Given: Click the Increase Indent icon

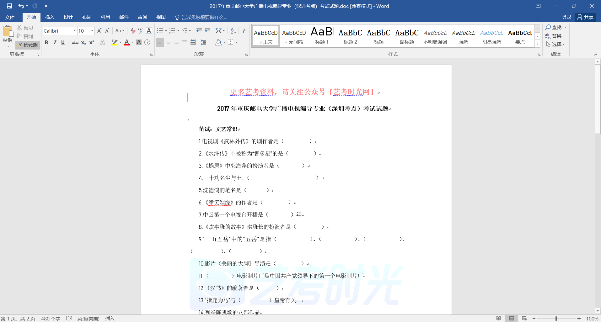Looking at the screenshot, I should pos(207,31).
